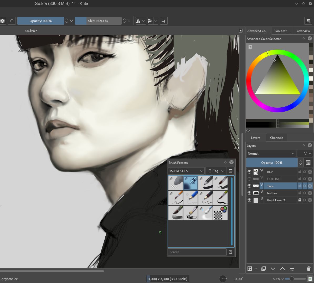The width and height of the screenshot is (314, 283).
Task: Delete the selected layer with trash icon
Action: point(309,269)
